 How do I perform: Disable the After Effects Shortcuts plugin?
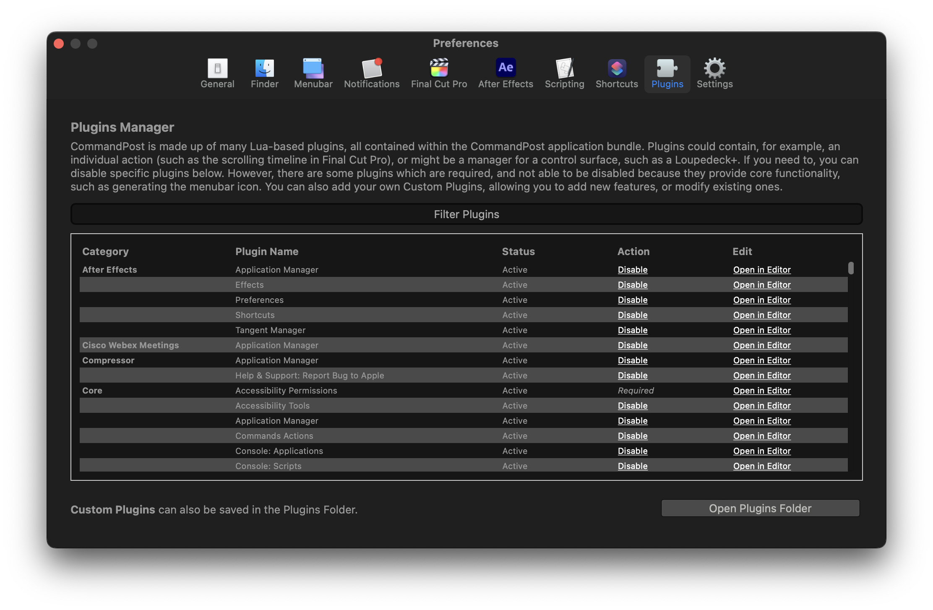click(x=633, y=315)
